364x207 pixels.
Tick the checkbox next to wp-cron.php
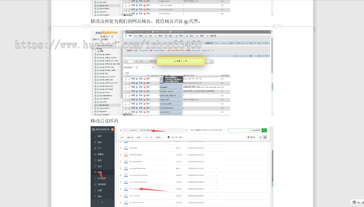[x=121, y=196]
